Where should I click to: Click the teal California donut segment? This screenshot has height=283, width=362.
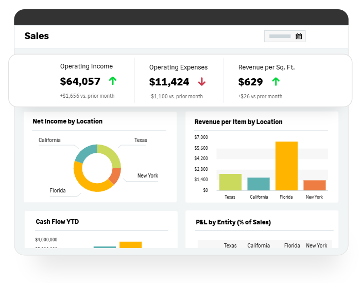coord(85,152)
